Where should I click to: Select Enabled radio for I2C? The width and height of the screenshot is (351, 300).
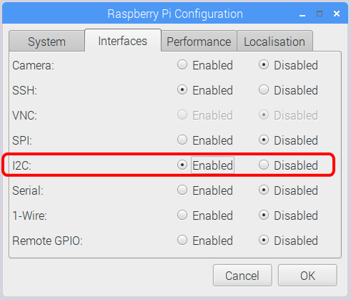click(182, 165)
